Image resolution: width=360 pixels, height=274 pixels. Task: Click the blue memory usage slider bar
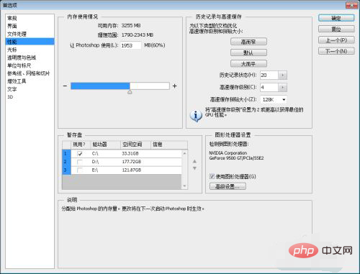point(100,86)
